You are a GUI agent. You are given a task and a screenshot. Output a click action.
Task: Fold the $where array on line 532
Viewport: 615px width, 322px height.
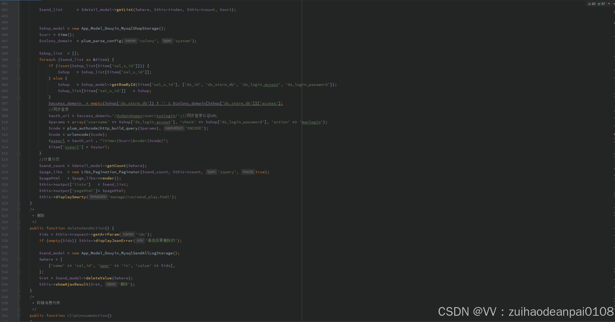tap(19, 259)
